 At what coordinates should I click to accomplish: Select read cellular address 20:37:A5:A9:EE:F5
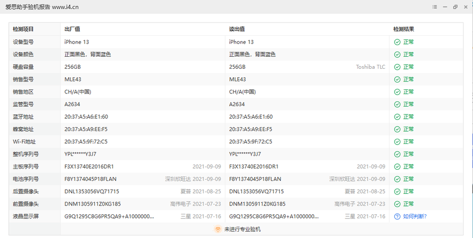point(250,129)
